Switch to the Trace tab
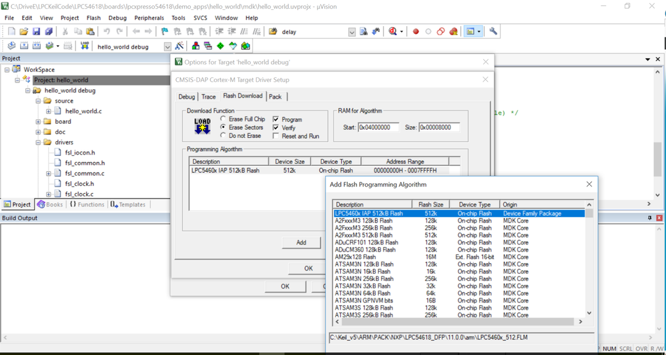The width and height of the screenshot is (666, 355). coord(209,97)
